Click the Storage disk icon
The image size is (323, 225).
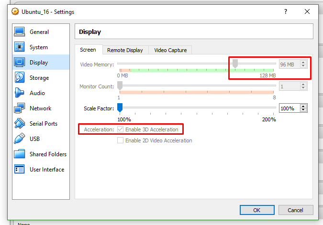[20, 77]
